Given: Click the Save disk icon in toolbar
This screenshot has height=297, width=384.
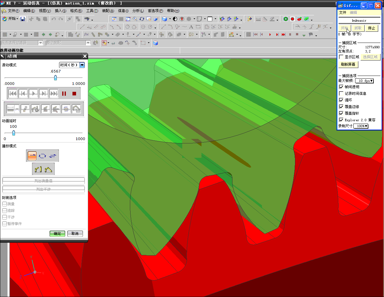Looking at the screenshot, I should click(23, 19).
